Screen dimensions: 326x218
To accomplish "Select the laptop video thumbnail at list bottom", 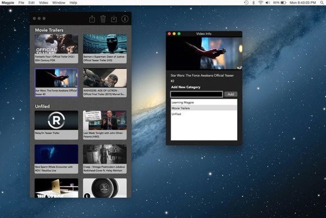I will pyautogui.click(x=56, y=188).
